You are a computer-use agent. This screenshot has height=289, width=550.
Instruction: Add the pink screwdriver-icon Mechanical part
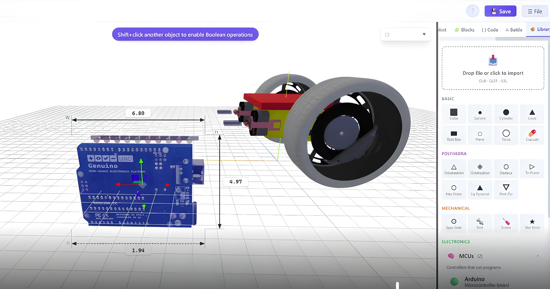[506, 223]
